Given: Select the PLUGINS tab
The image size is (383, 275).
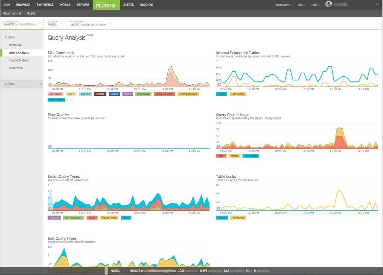Looking at the screenshot, I should (106, 5).
